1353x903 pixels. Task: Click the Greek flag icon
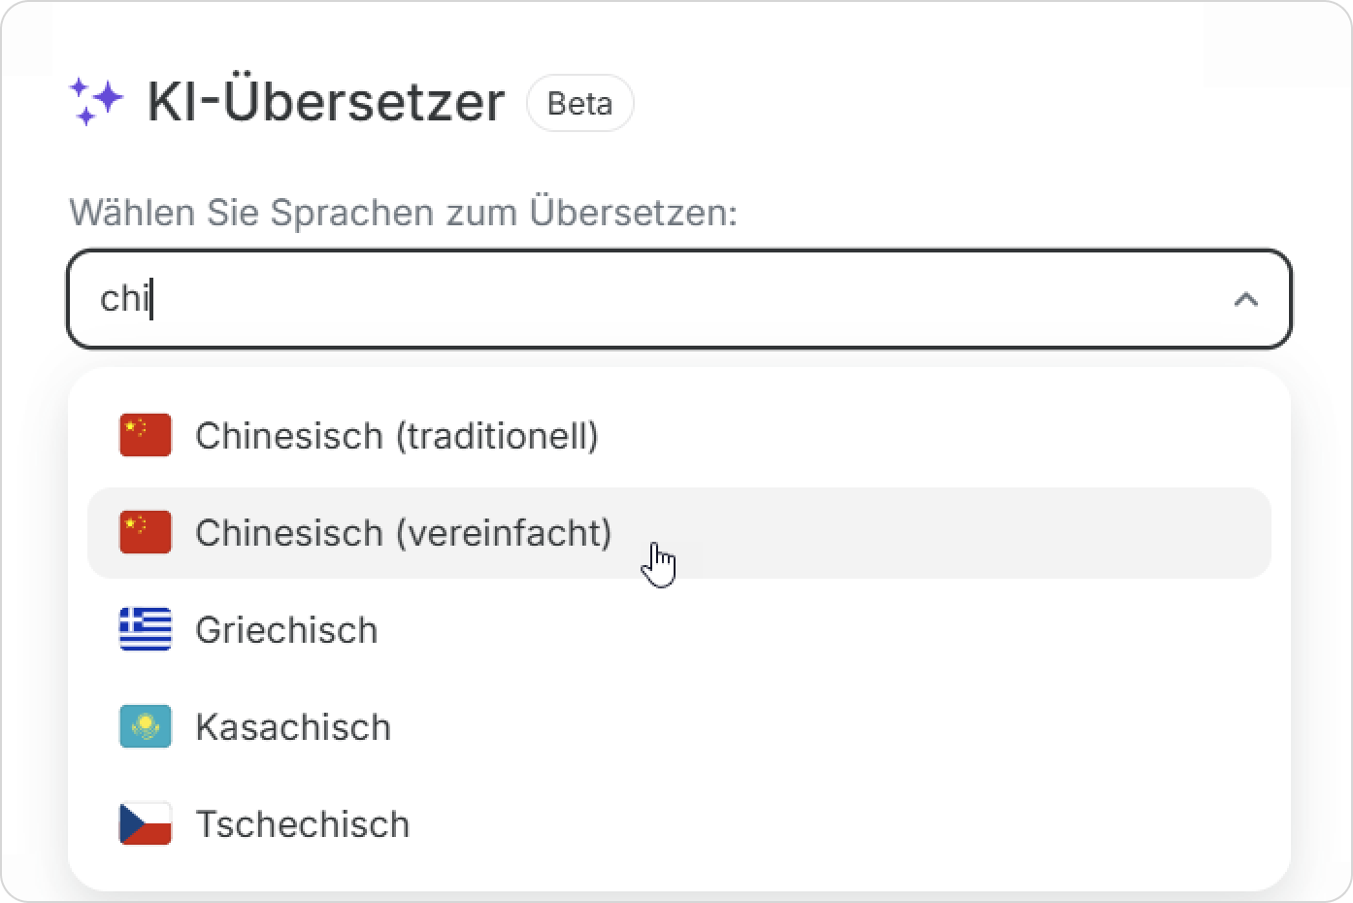(146, 629)
